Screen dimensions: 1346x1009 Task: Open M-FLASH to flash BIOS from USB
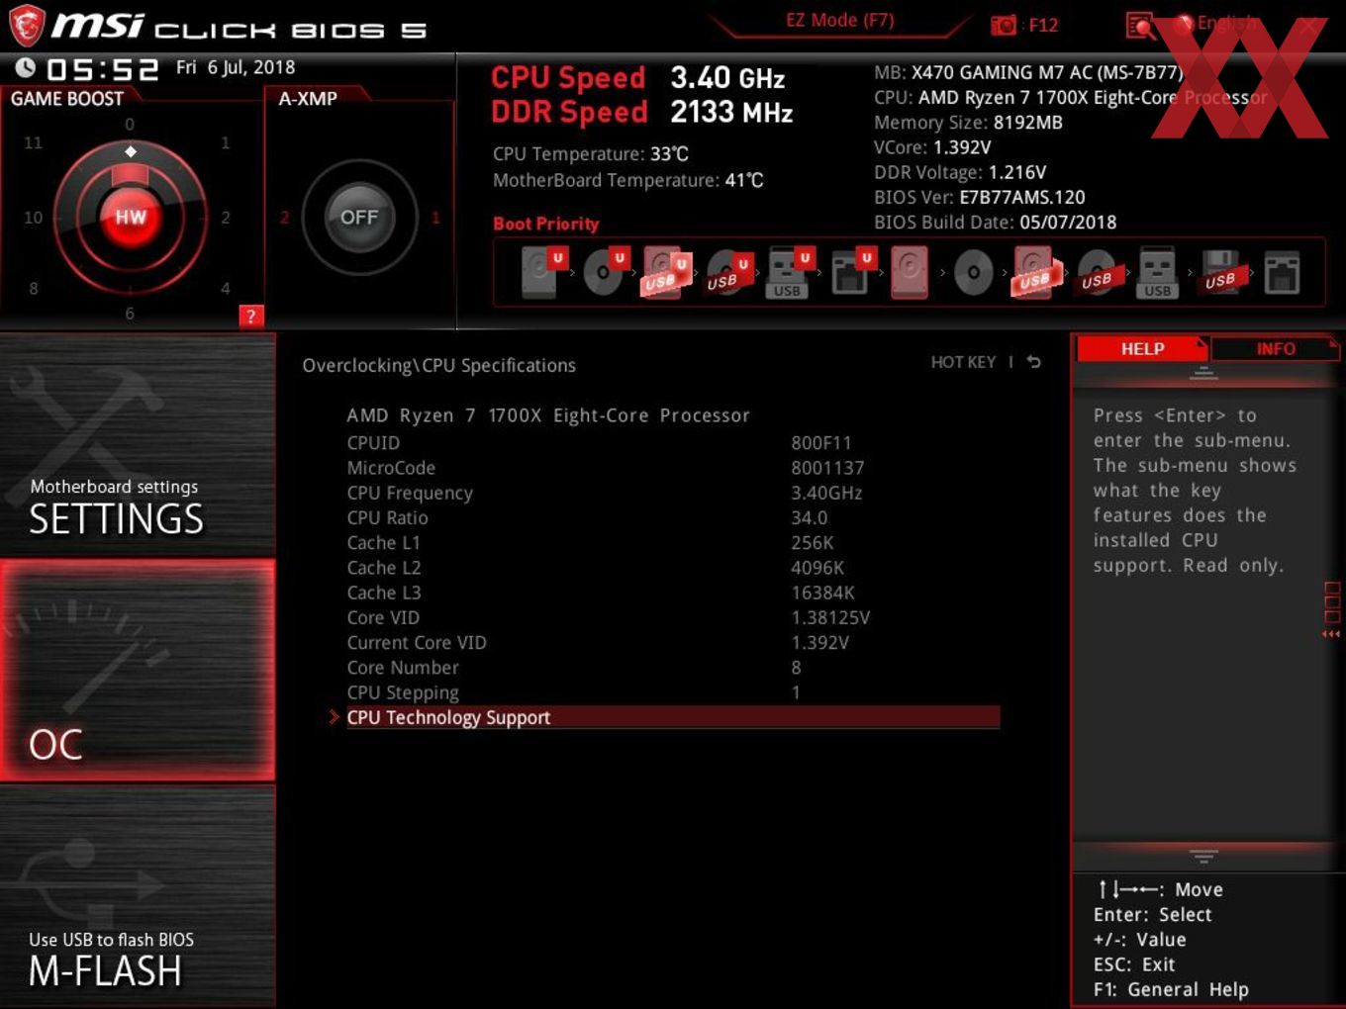[138, 896]
